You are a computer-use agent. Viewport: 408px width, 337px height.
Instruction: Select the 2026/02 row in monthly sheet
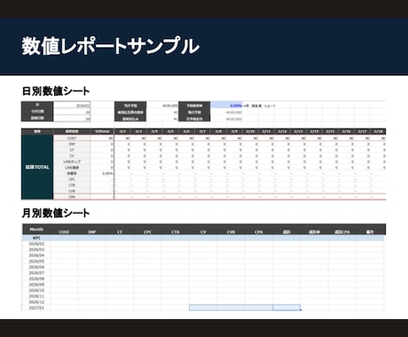tap(203, 244)
